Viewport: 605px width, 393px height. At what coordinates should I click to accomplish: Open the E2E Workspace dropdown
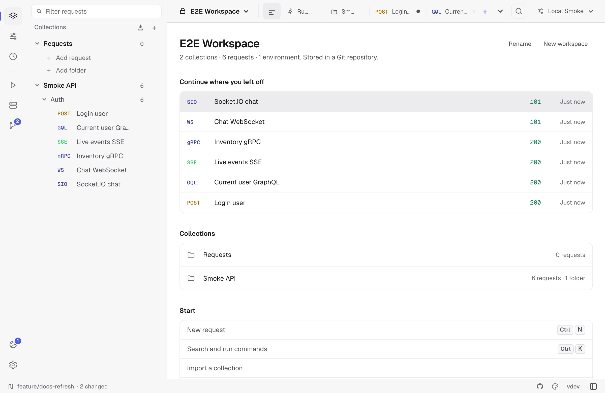tap(214, 11)
